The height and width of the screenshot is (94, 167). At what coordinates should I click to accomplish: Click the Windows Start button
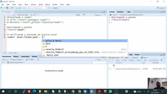pos(3,91)
